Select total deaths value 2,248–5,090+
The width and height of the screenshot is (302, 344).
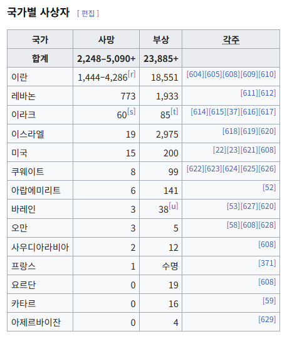pos(106,59)
